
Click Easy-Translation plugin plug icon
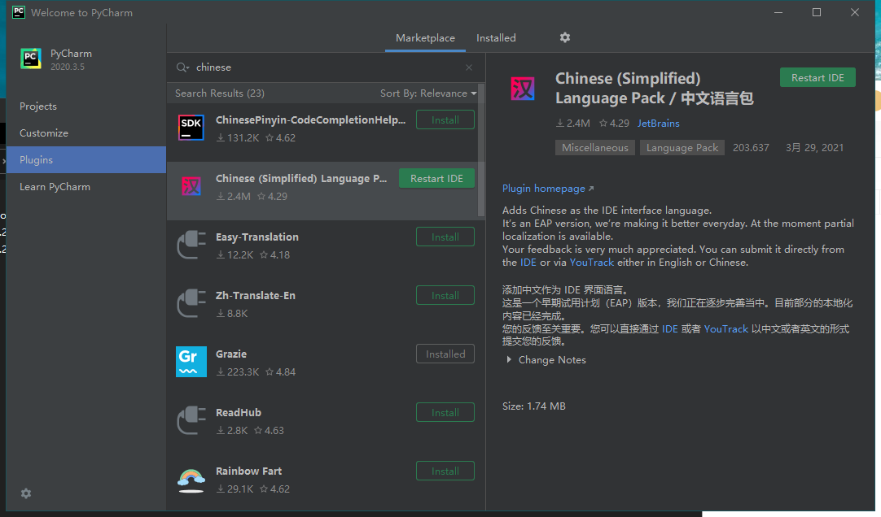click(191, 245)
